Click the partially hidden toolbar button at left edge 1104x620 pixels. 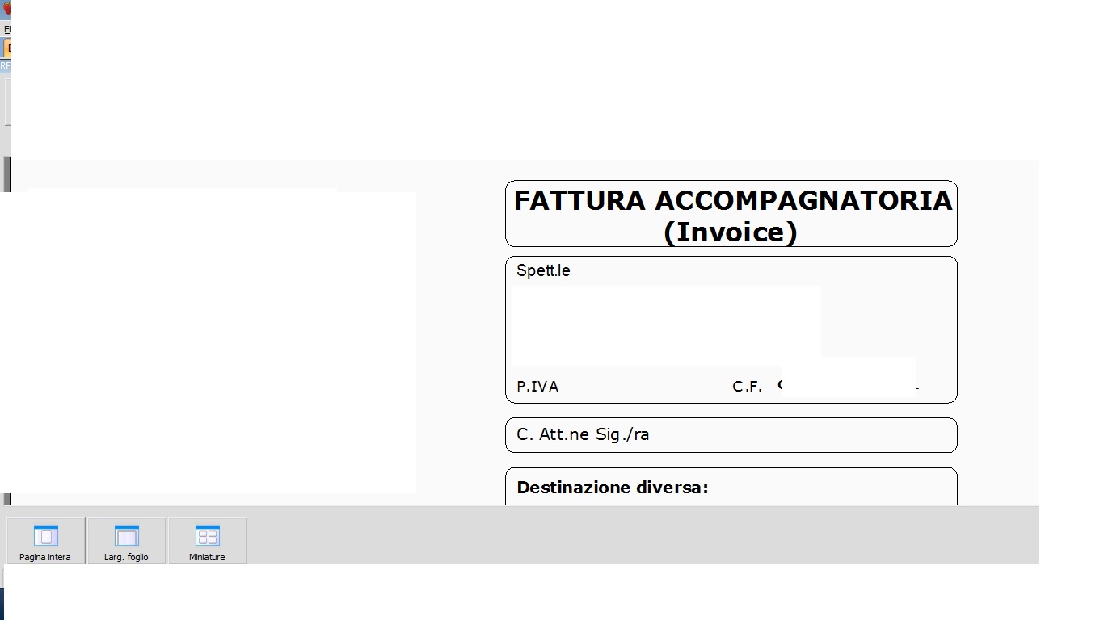tap(6, 103)
